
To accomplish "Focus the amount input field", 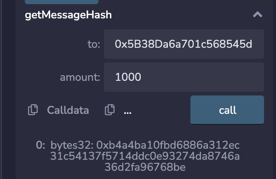I will 184,77.
